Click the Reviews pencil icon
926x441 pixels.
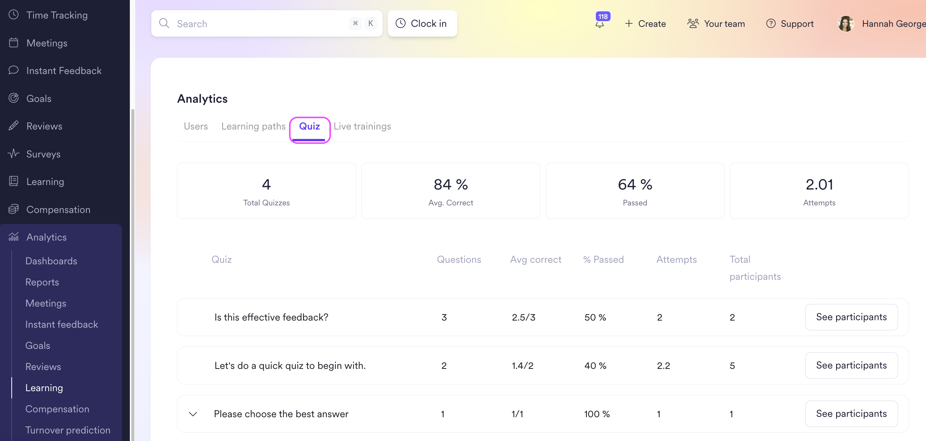pos(14,126)
